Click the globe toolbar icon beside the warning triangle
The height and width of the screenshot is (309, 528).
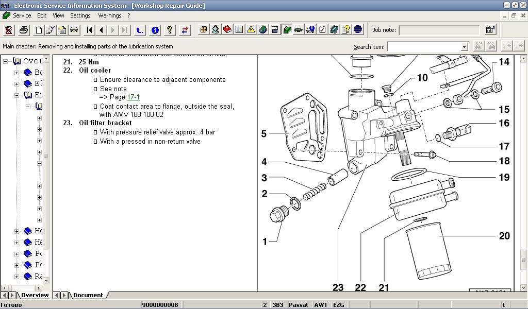[x=262, y=30]
